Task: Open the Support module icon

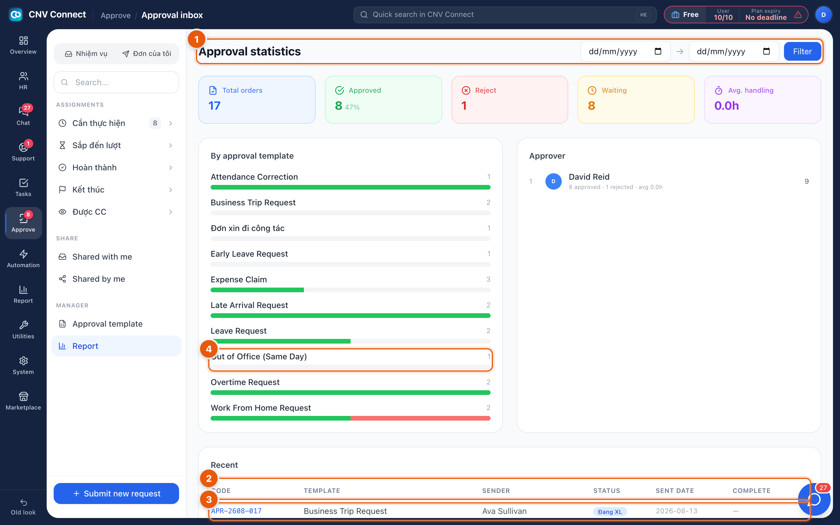Action: point(23,152)
